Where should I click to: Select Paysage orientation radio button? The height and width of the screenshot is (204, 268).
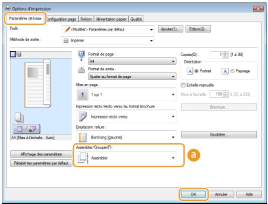coord(232,71)
